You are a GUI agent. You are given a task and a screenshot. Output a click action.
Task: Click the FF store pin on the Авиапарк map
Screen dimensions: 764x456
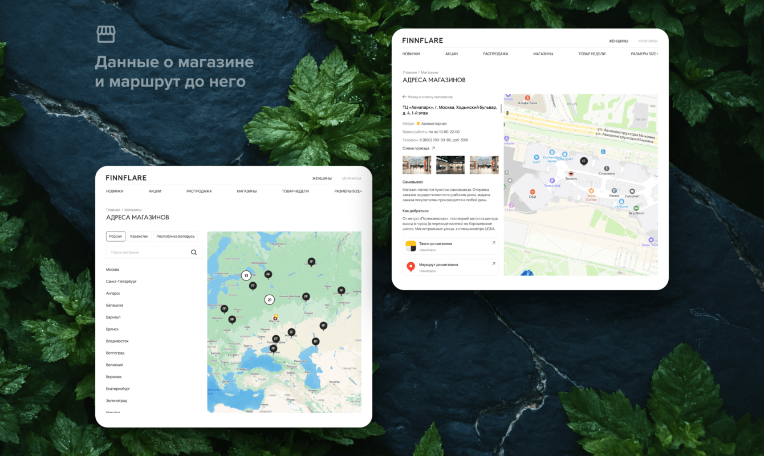click(583, 161)
